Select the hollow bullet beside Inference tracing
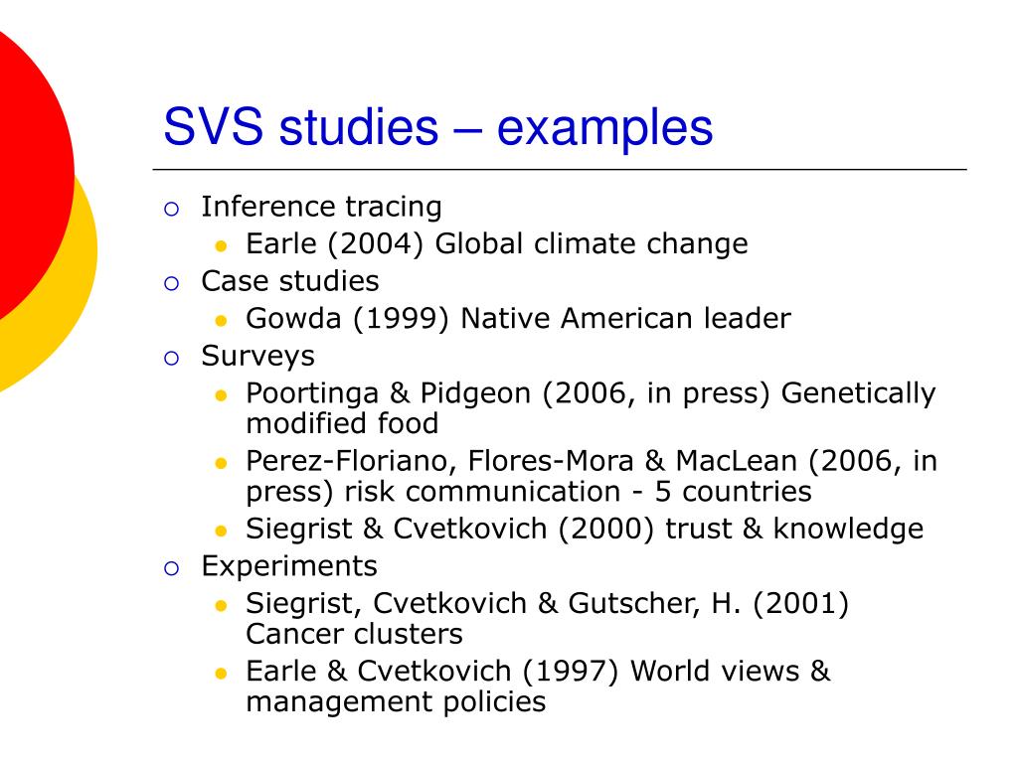This screenshot has height=763, width=1018. click(171, 209)
